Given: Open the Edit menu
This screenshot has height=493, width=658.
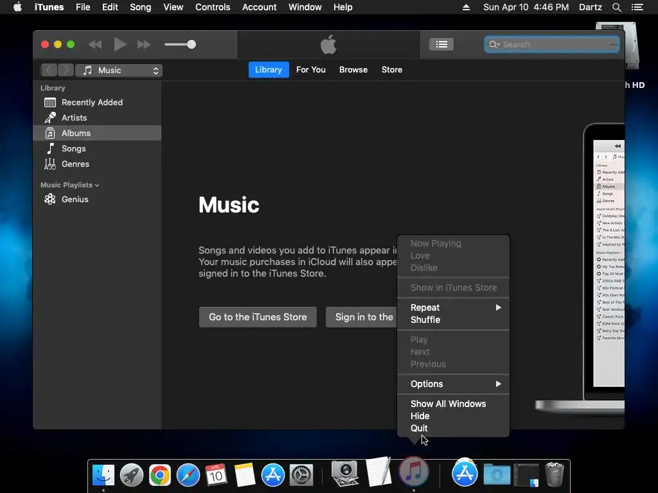Looking at the screenshot, I should [110, 7].
